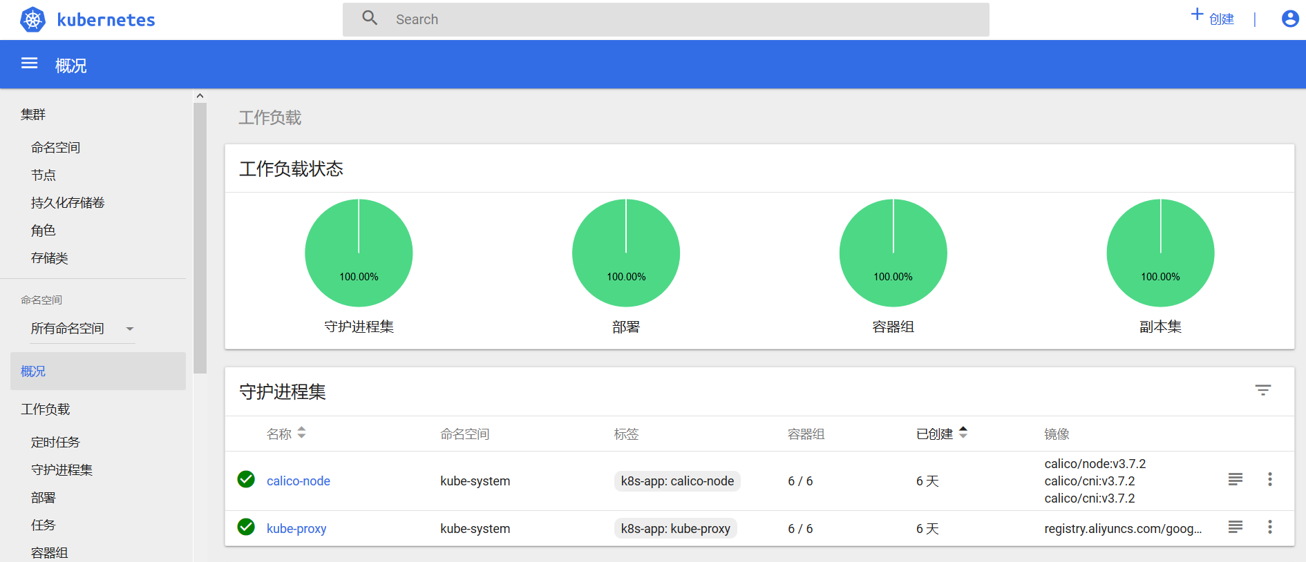Open filter icon in 守护进程集 card
The width and height of the screenshot is (1306, 562).
tap(1263, 391)
